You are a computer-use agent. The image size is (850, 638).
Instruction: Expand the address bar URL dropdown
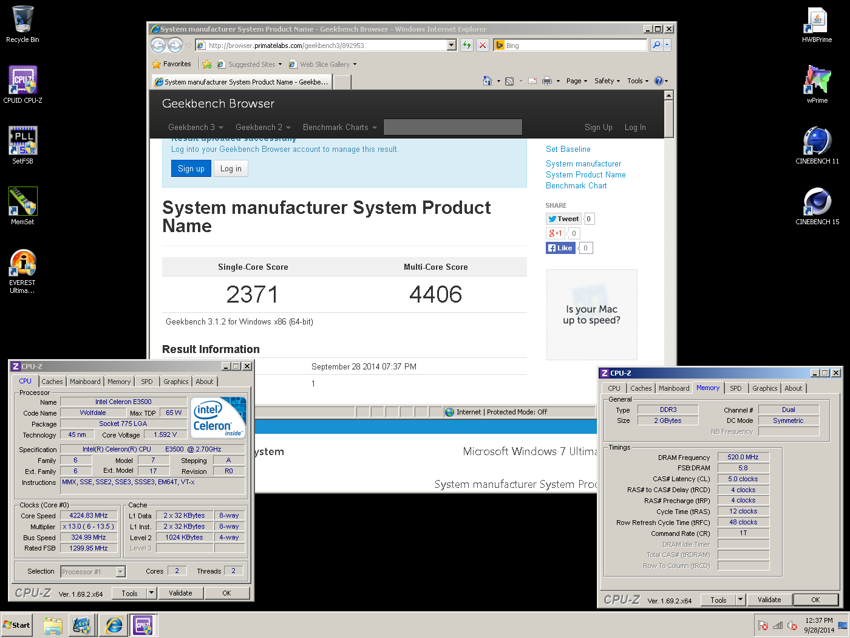[x=451, y=45]
